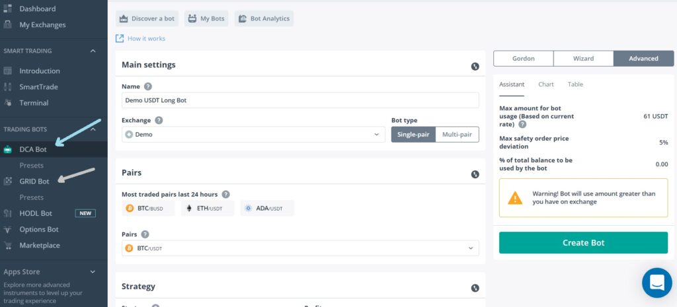
Task: Click the Main settings section round icon
Action: pyautogui.click(x=475, y=66)
